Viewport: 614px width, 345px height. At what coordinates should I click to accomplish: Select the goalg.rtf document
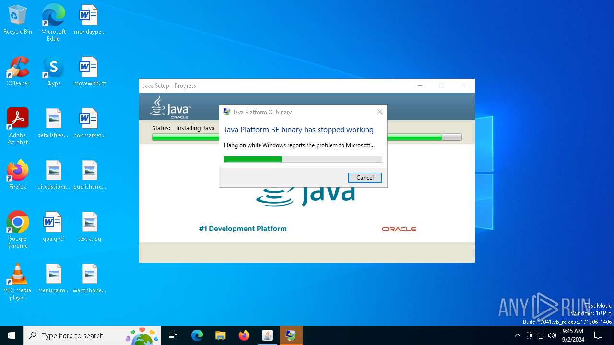53,227
